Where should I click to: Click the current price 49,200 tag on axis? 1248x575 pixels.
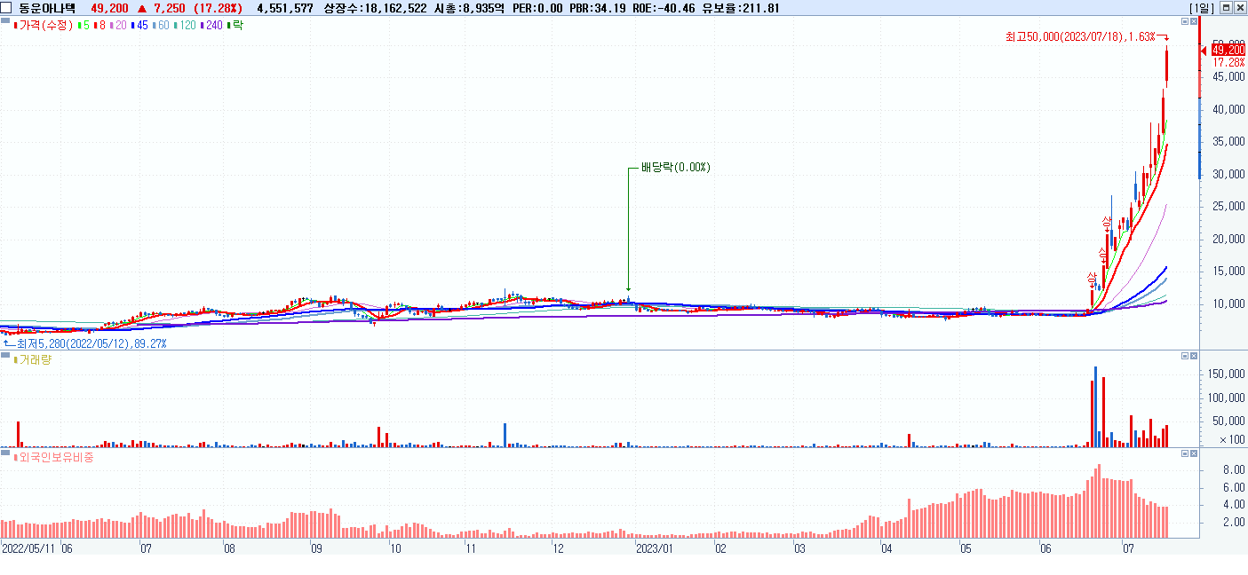(1228, 51)
